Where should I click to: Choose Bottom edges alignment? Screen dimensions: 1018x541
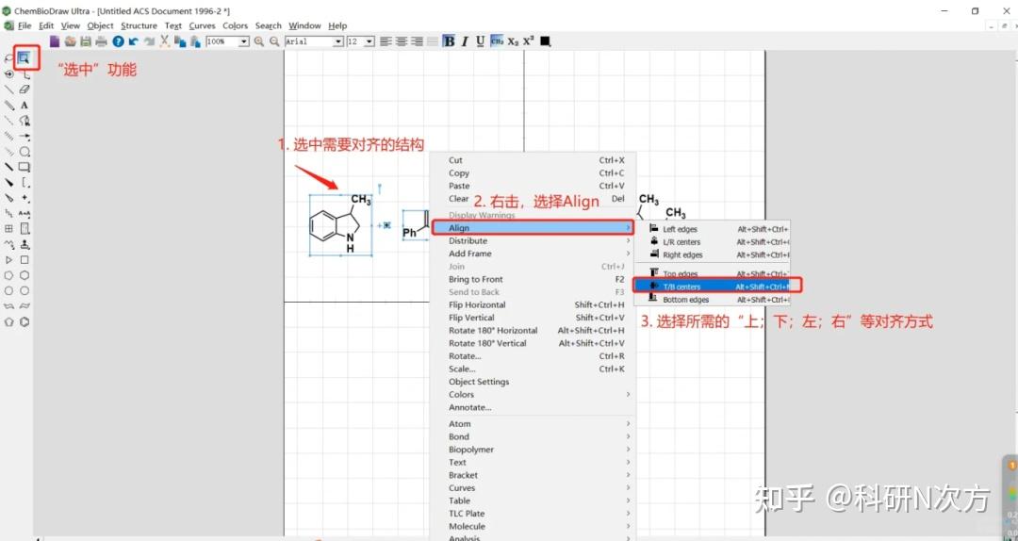click(713, 300)
